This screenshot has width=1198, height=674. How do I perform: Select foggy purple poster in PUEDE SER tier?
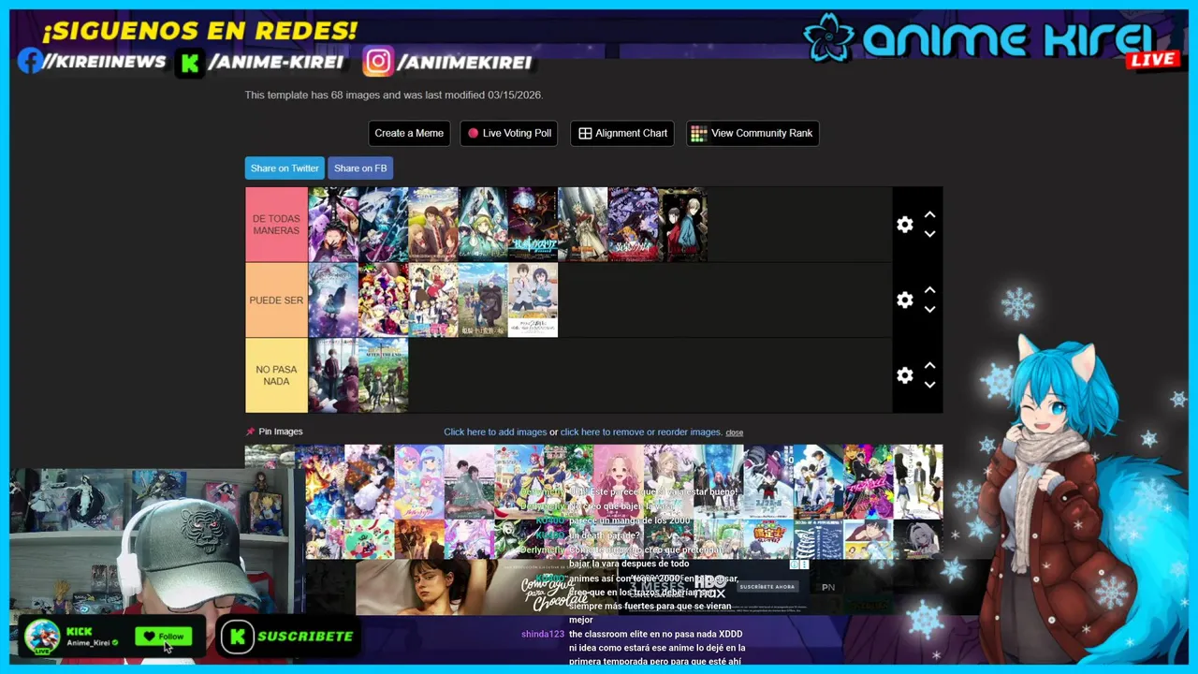click(x=333, y=300)
